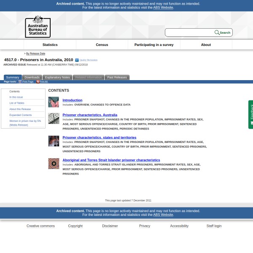Click the Aboriginal and Torres Strait Islander thumbnail
The height and width of the screenshot is (253, 253).
tap(54, 164)
